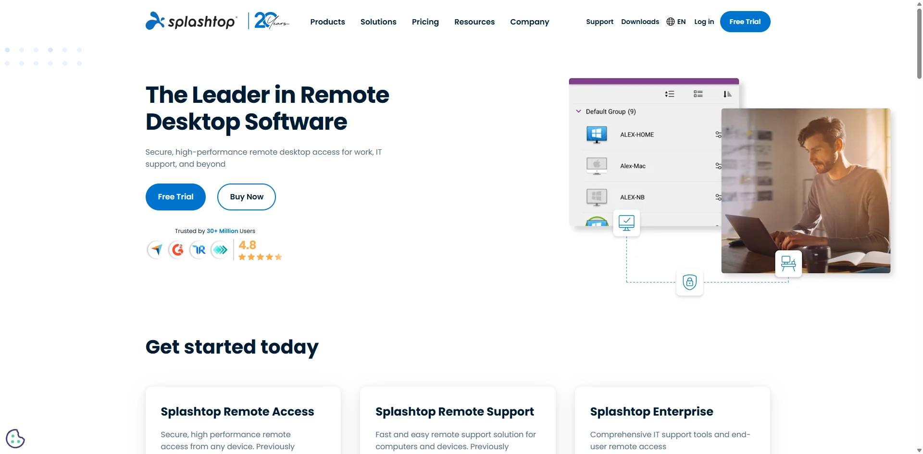Open the cookie preferences icon
923x454 pixels.
click(x=15, y=438)
